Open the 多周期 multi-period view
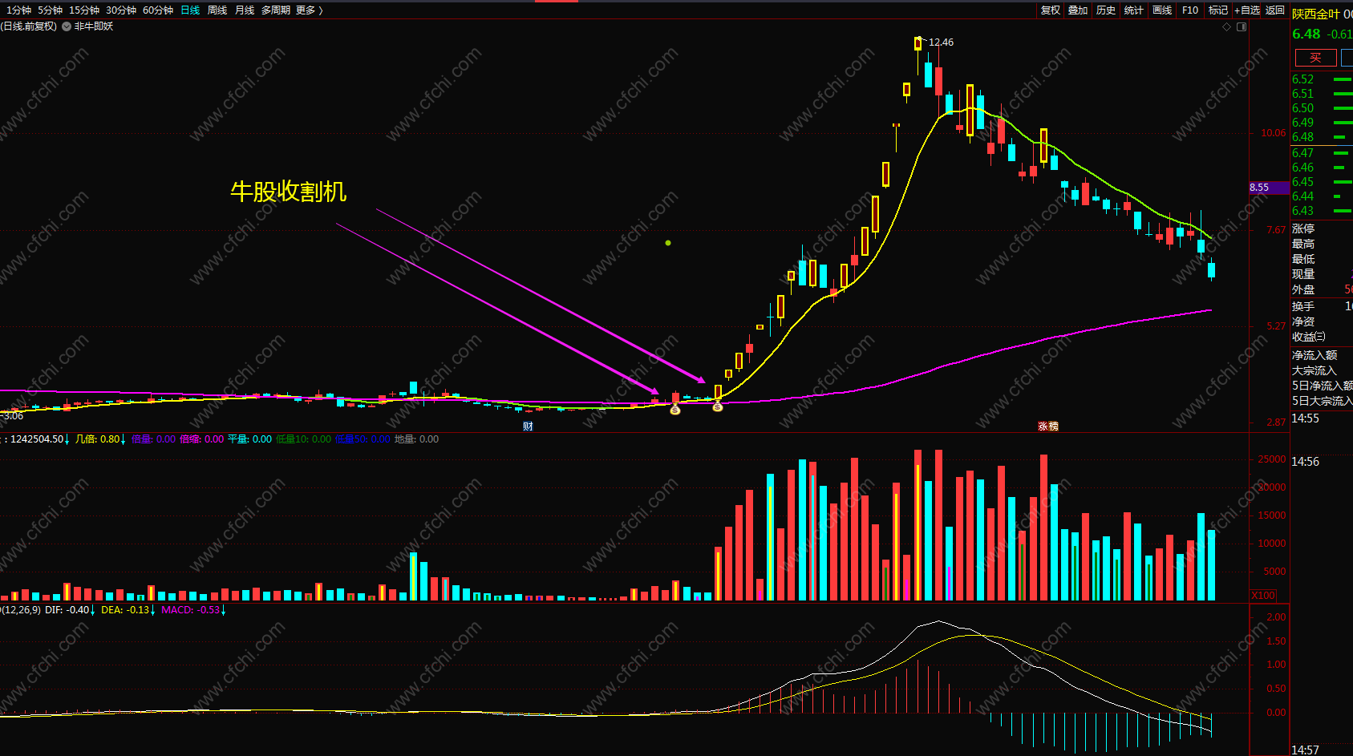The width and height of the screenshot is (1353, 756). click(x=276, y=10)
